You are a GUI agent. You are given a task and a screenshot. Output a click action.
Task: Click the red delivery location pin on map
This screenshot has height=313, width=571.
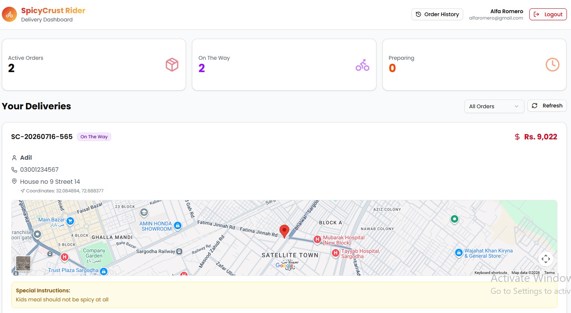pyautogui.click(x=284, y=231)
